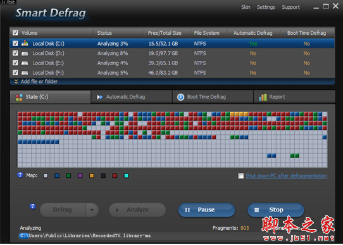Click Analyzing 5% status cell
343x245 pixels.
pyautogui.click(x=113, y=73)
